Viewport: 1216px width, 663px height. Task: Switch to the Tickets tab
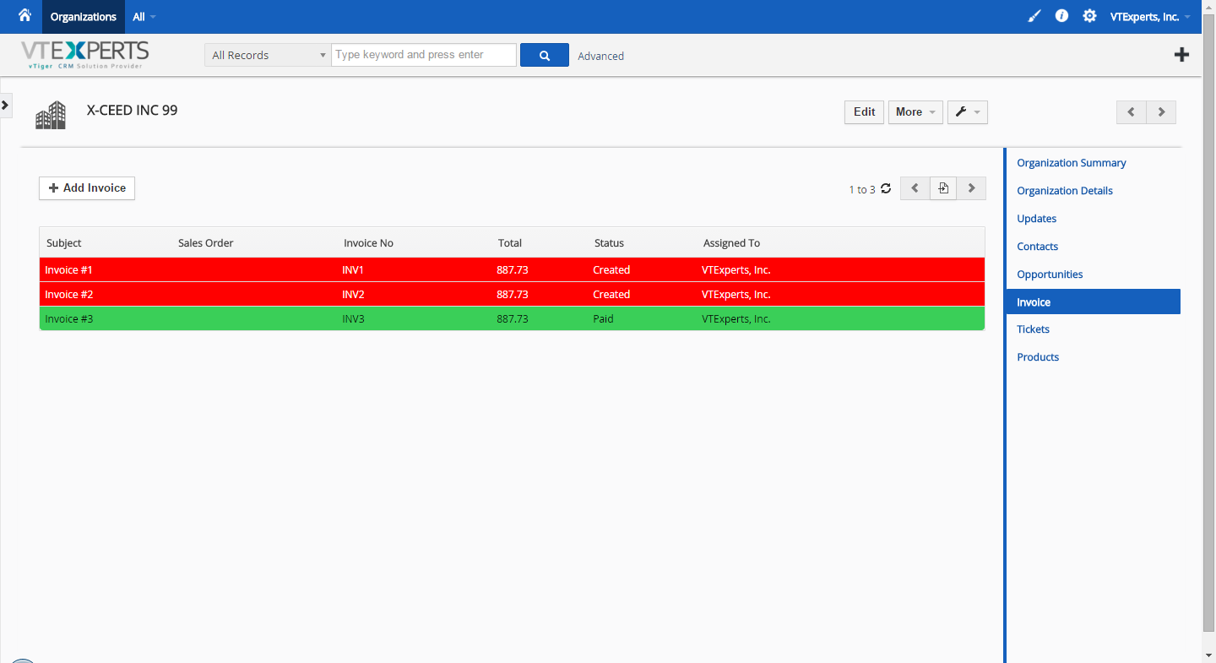1034,329
